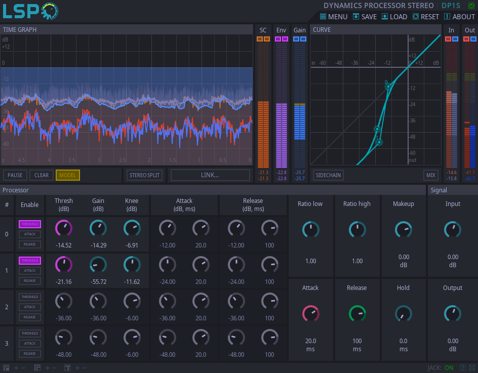Click the Knee knob showing -6.91
Image resolution: width=478 pixels, height=373 pixels.
132,228
